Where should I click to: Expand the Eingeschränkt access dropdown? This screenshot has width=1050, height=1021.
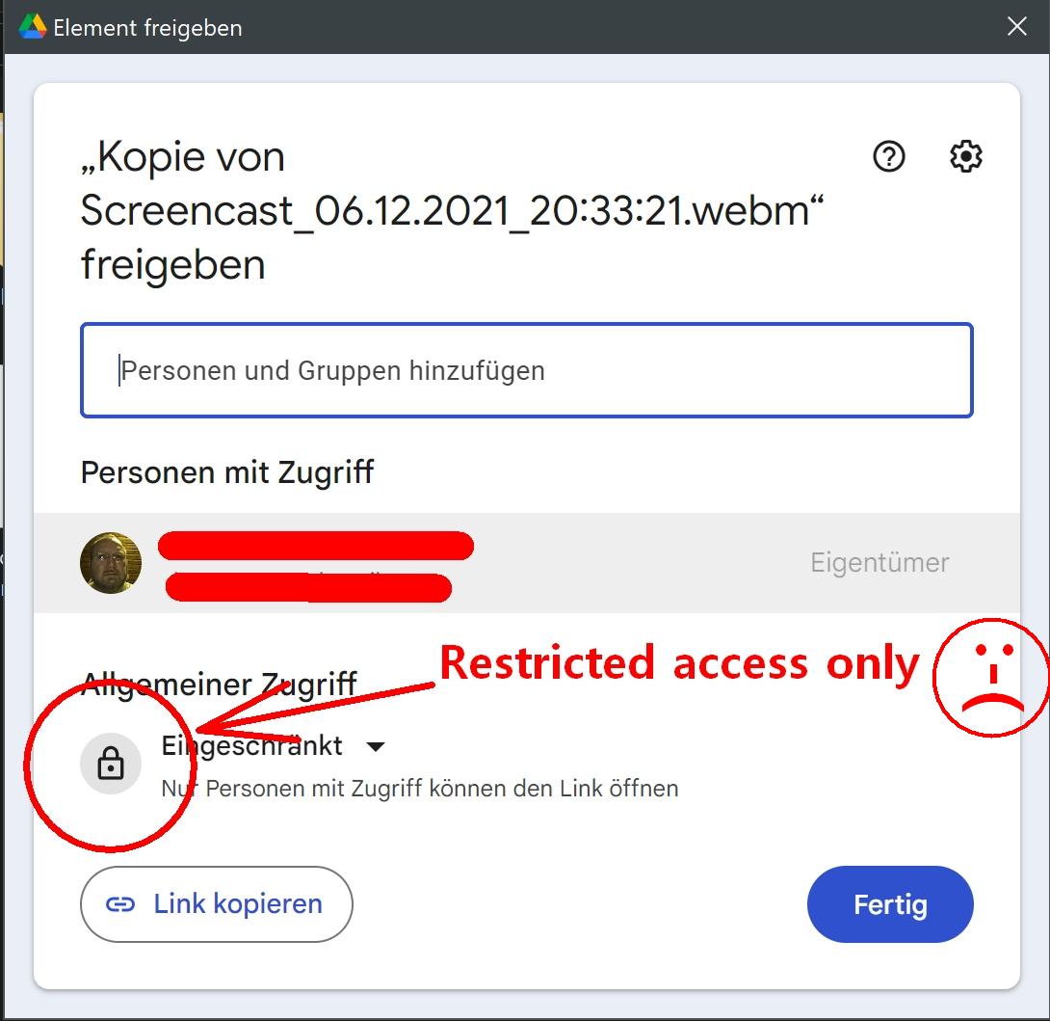pos(274,746)
